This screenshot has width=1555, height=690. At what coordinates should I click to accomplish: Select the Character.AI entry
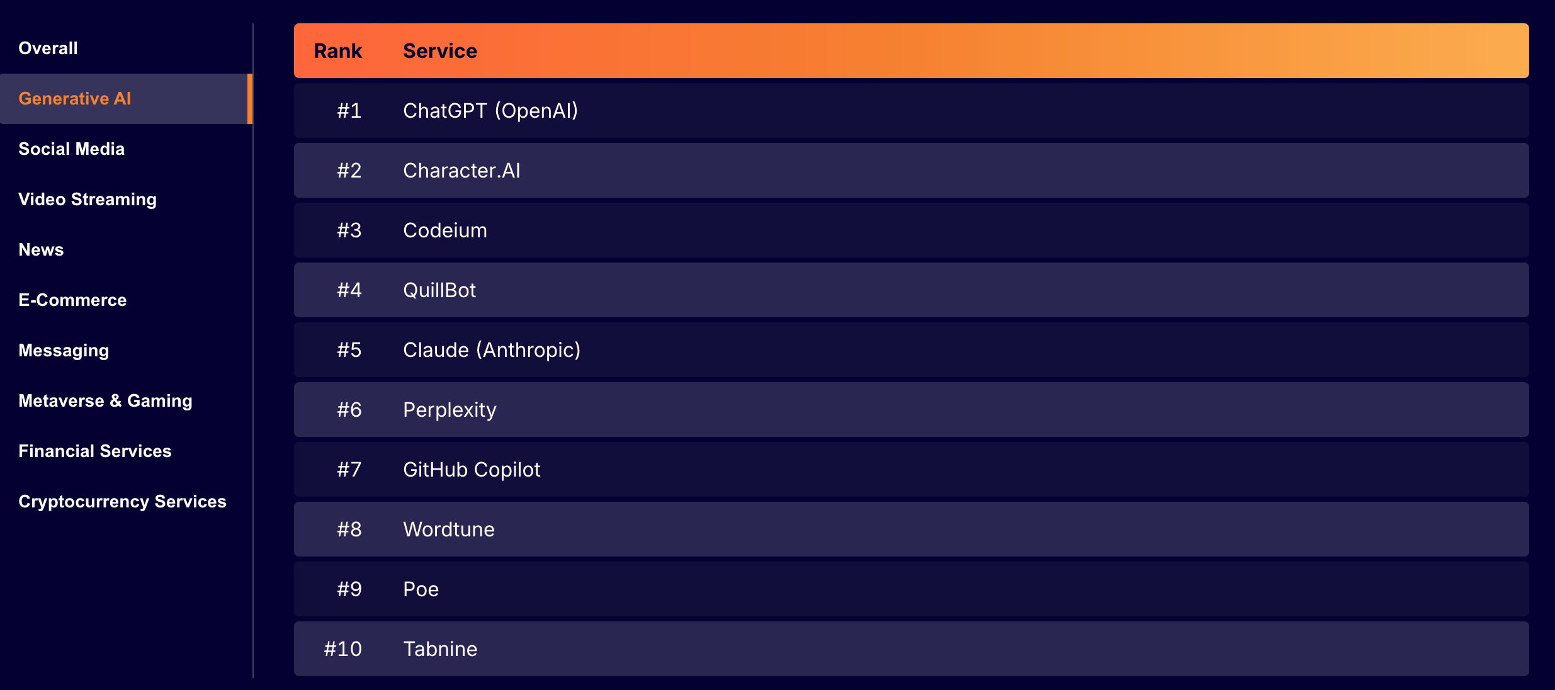[461, 171]
